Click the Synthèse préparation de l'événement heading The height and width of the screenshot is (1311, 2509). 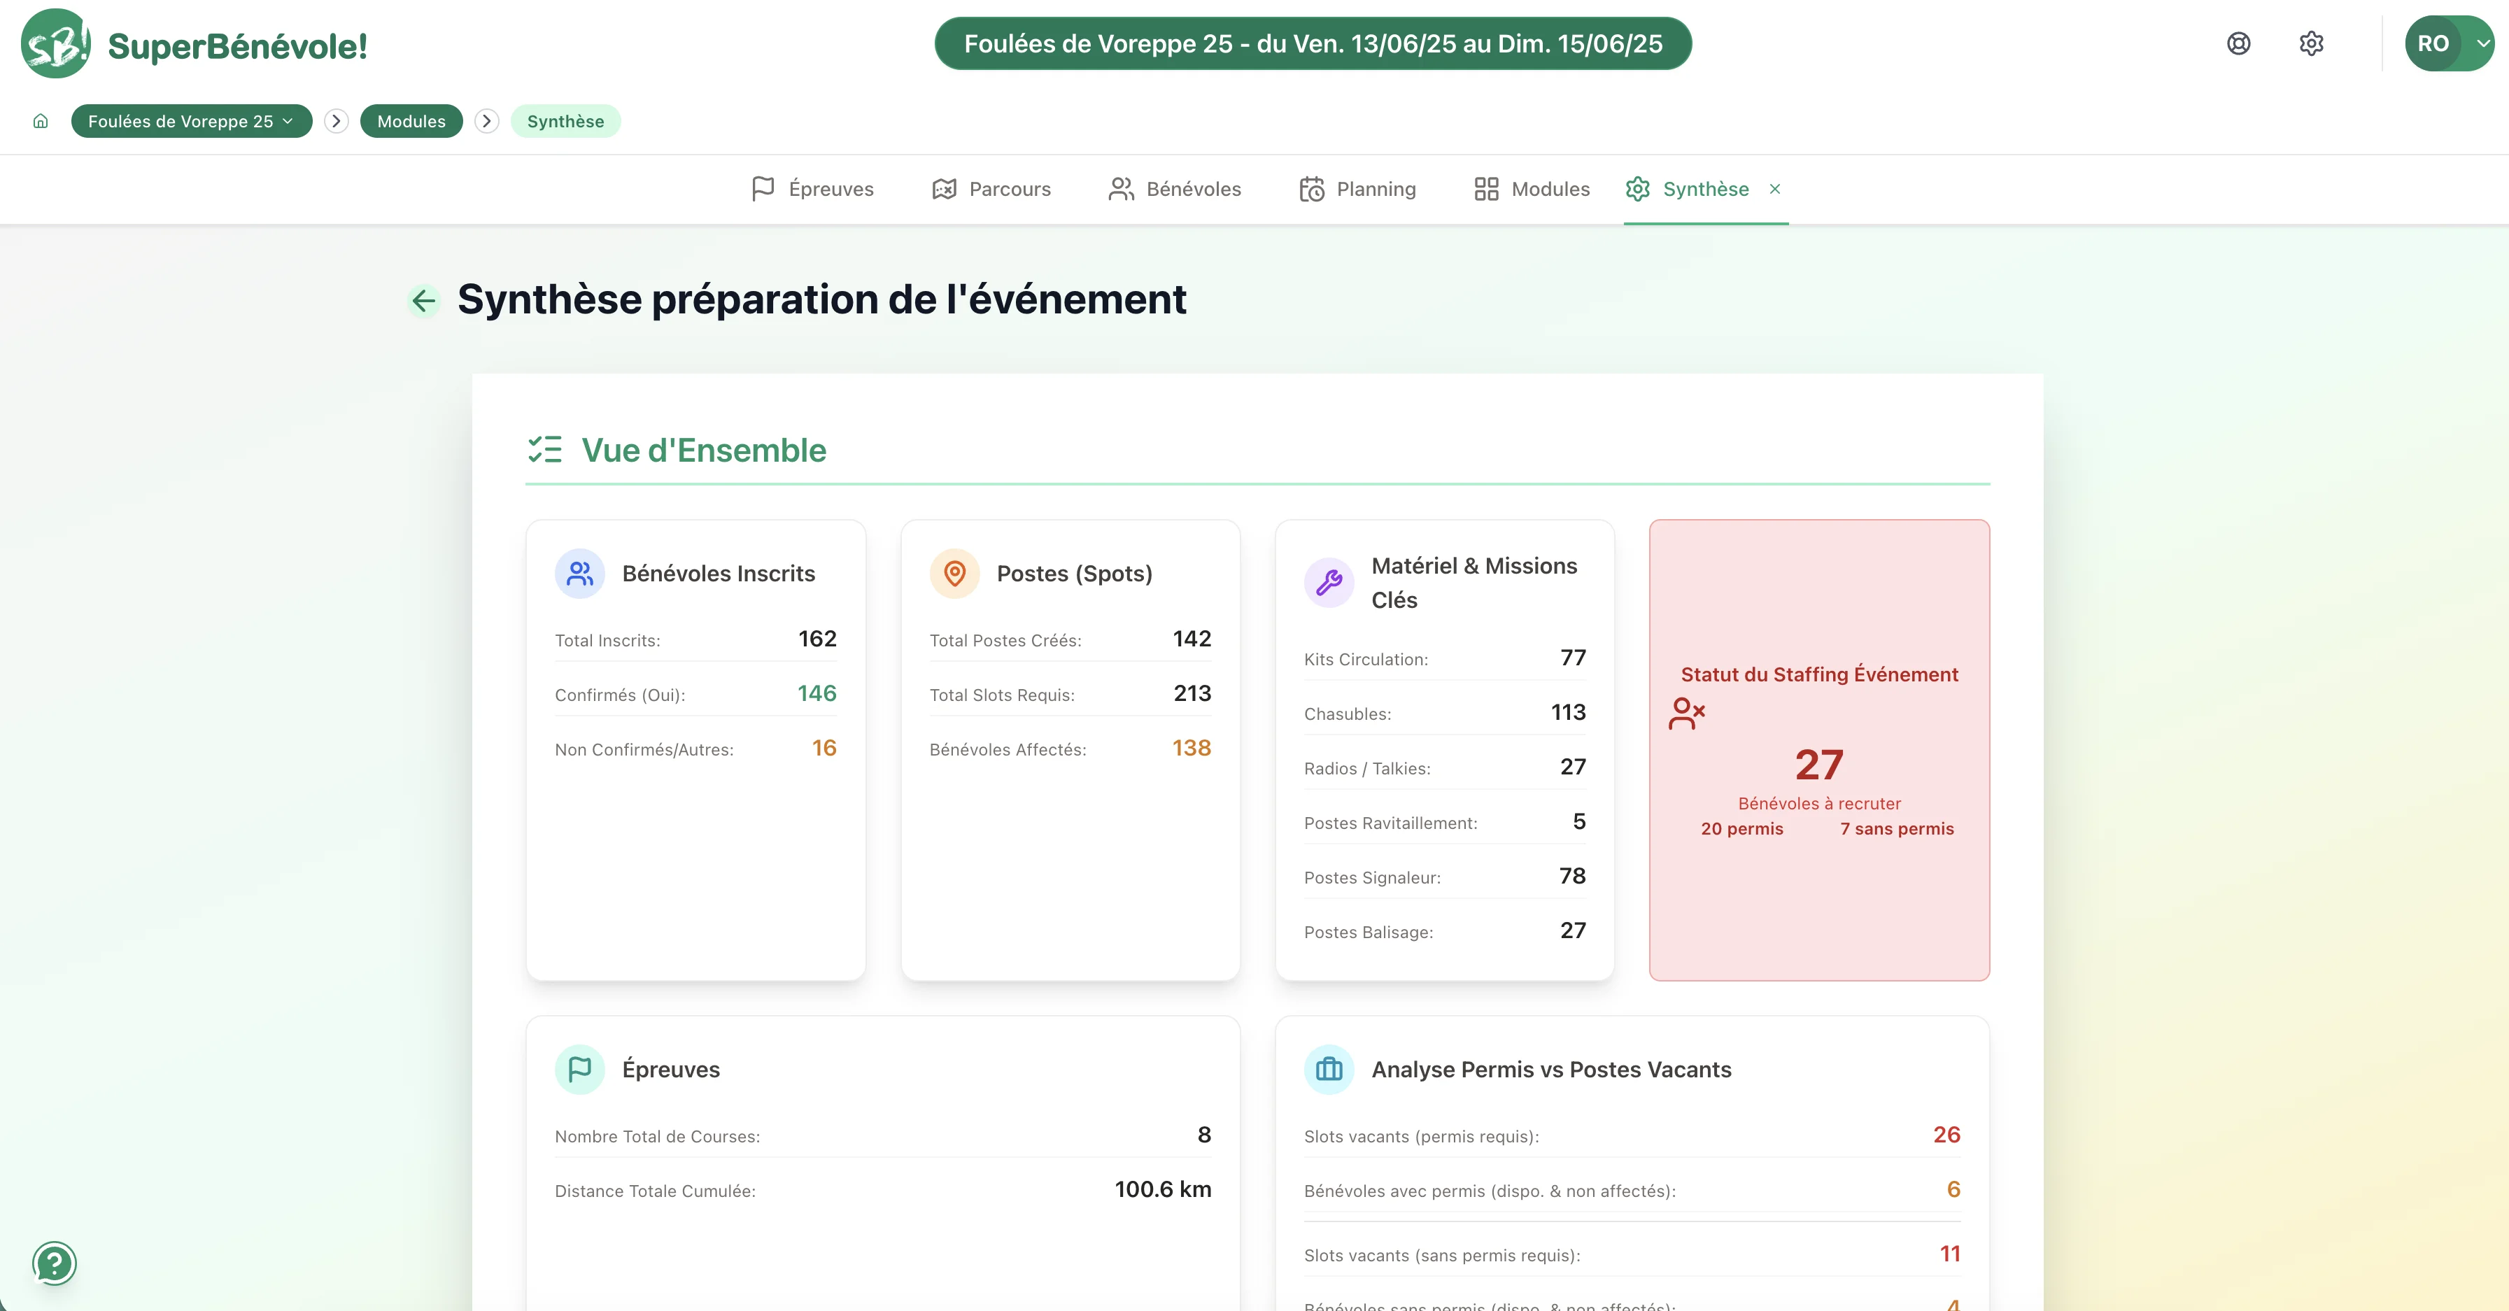click(x=822, y=299)
